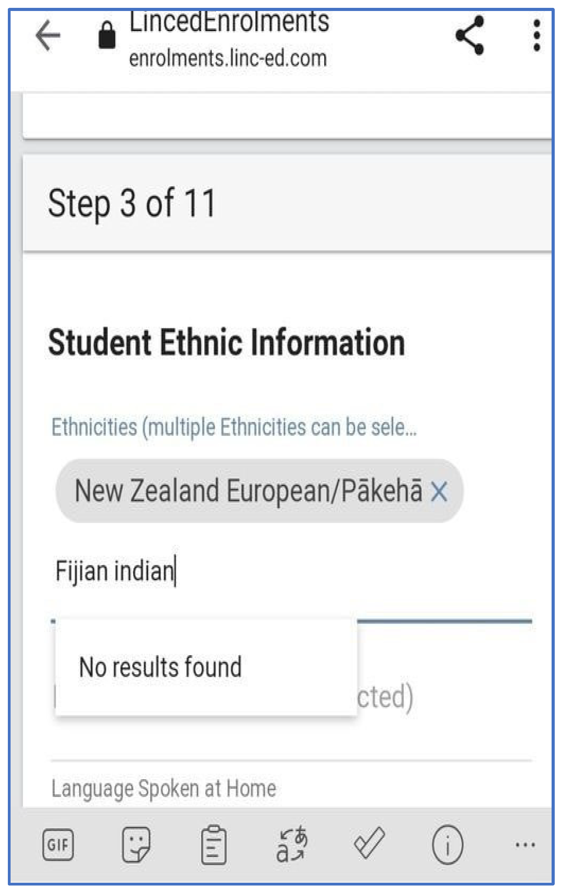Tap the Ethnicities field label
Image resolution: width=561 pixels, height=891 pixels.
point(234,427)
